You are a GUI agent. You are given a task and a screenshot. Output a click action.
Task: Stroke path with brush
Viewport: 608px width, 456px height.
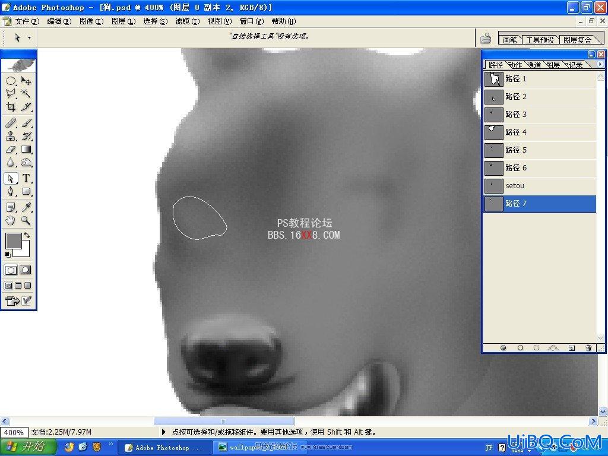click(x=520, y=348)
